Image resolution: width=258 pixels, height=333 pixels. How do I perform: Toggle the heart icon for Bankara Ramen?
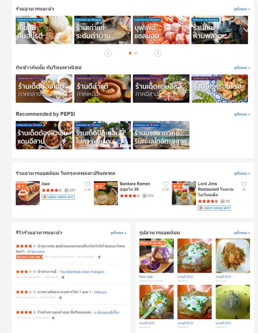click(x=165, y=184)
